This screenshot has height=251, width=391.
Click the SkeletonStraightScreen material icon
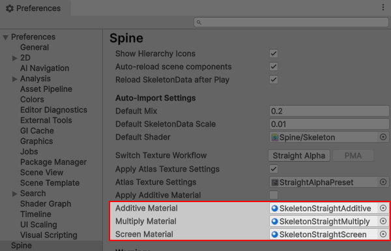tap(274, 234)
